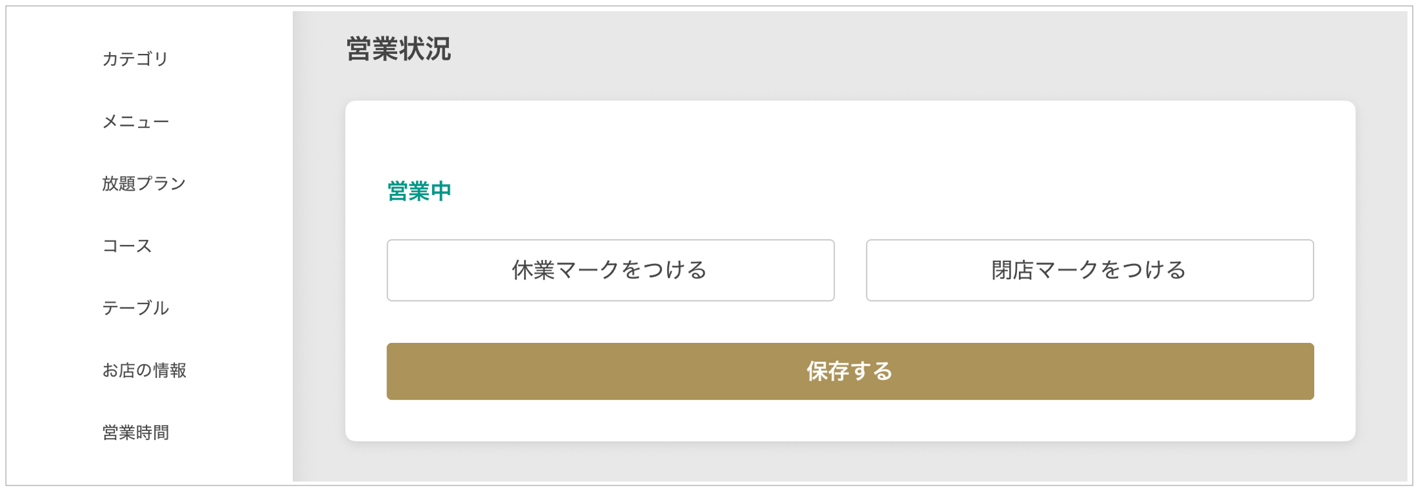Show the table management page
The width and height of the screenshot is (1420, 494).
pyautogui.click(x=135, y=308)
